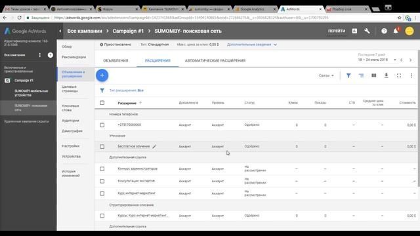420x236 pixels.
Task: Check the Конкурс администраторов row
Action: point(102,169)
